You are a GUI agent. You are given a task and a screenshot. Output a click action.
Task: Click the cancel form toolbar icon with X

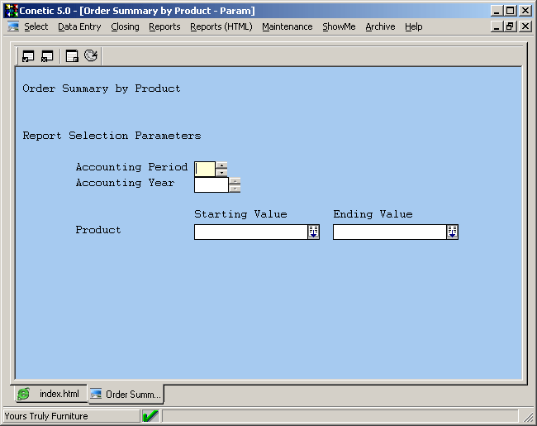point(47,56)
